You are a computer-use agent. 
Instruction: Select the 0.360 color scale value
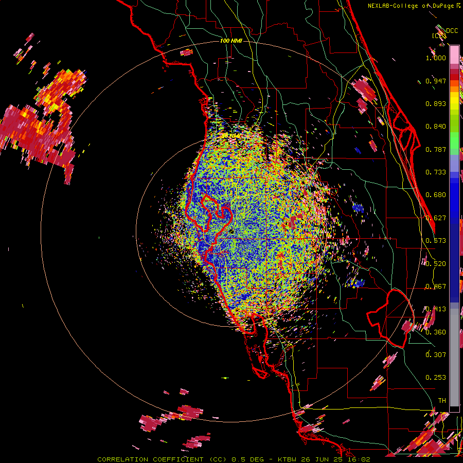pyautogui.click(x=436, y=332)
